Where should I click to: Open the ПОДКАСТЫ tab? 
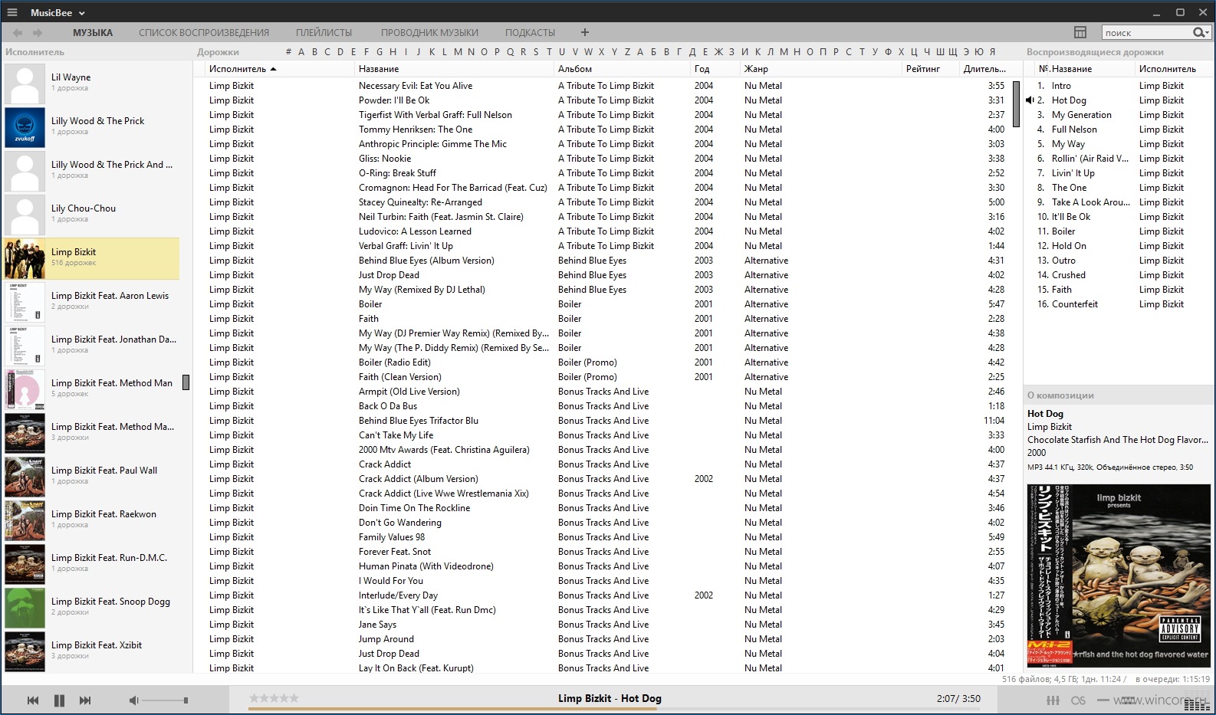(x=530, y=33)
